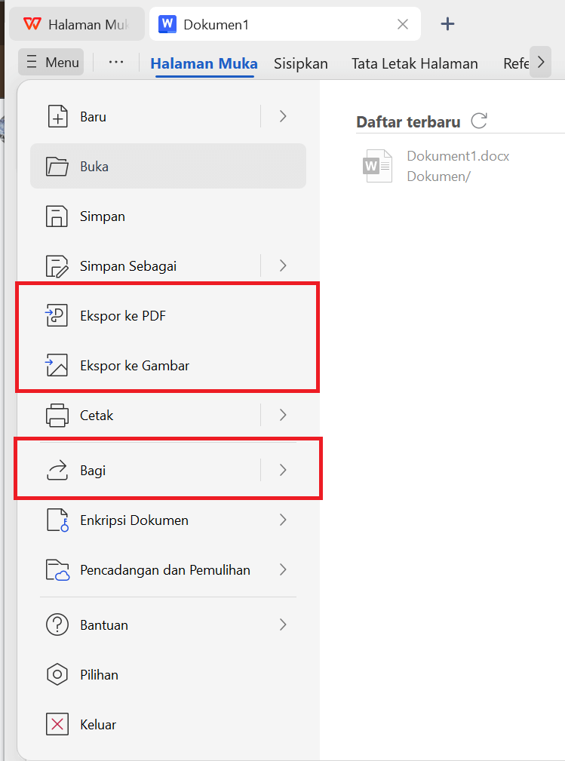Image resolution: width=565 pixels, height=761 pixels.
Task: Choose Simpan Sebagai from the menu
Action: click(x=168, y=266)
